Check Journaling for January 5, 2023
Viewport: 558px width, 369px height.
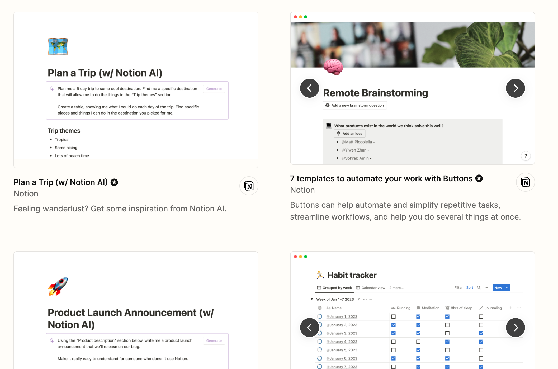click(481, 350)
